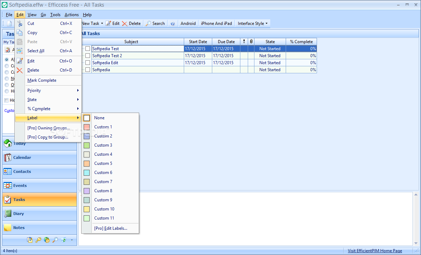Screen dimensions: 421x255
Task: Open Visit EfficientPIM Home Page link
Action: pos(375,251)
